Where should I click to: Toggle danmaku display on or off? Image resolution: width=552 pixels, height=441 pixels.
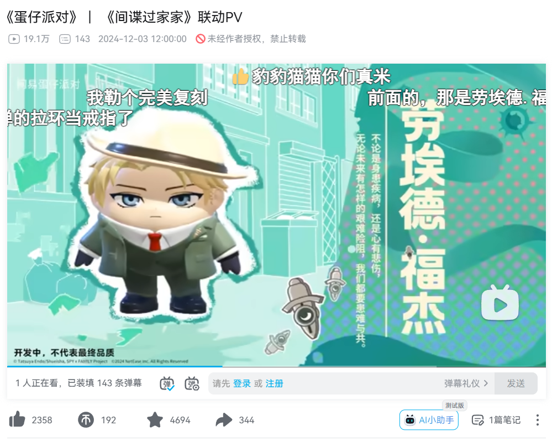tap(167, 383)
